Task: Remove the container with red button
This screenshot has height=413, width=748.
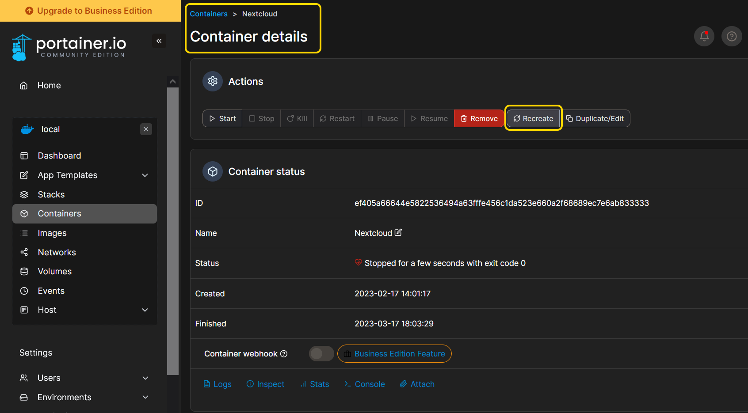Action: click(479, 118)
